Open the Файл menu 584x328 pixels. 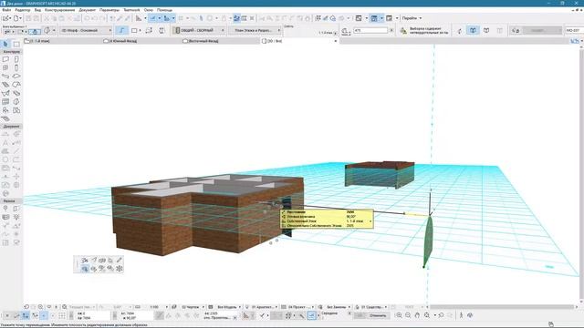[6, 10]
